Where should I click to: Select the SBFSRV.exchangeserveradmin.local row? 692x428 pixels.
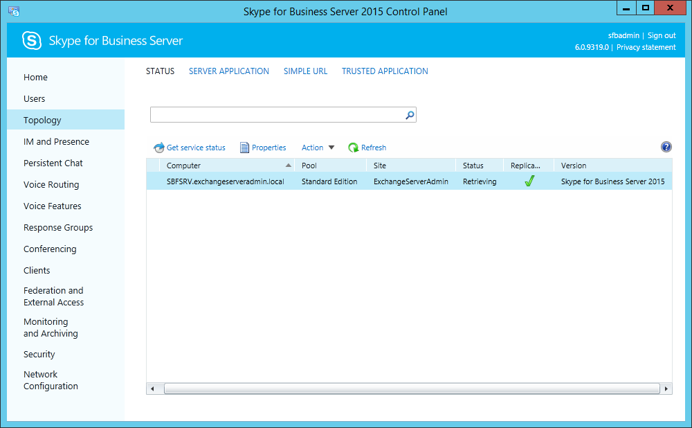[x=409, y=181]
